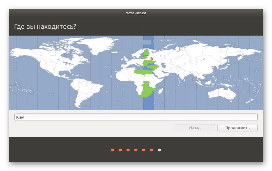Screen dimensions: 272x171
Task: Focus the Kiev location text field
Action: pos(136,117)
